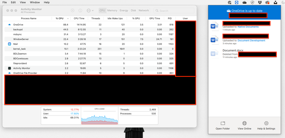Click the Mail app icon in process list
The width and height of the screenshot is (285, 138).
click(9, 44)
